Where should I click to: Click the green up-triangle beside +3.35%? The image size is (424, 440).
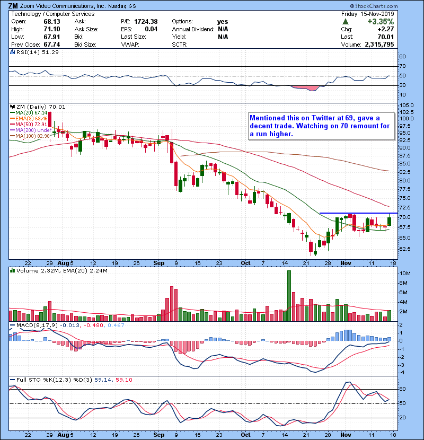(346, 22)
